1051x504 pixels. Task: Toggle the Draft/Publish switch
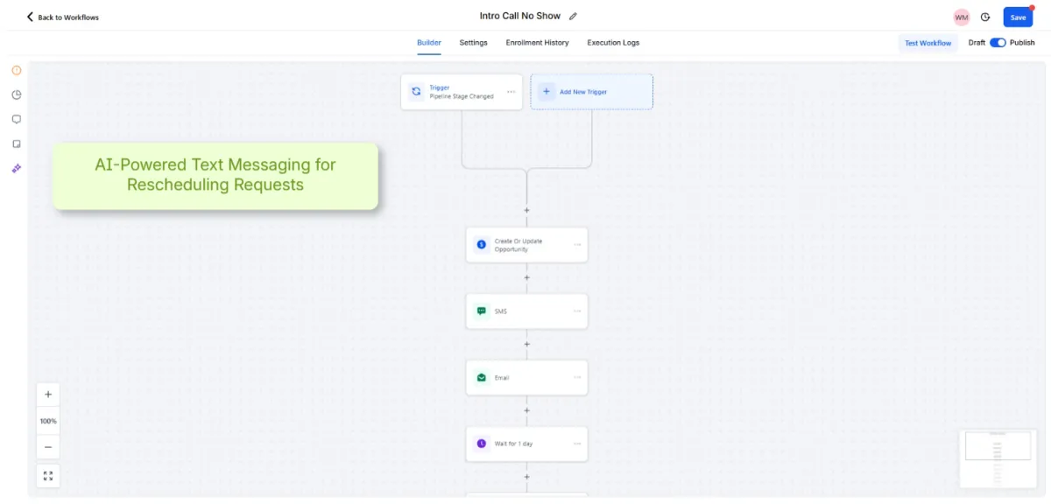[998, 43]
